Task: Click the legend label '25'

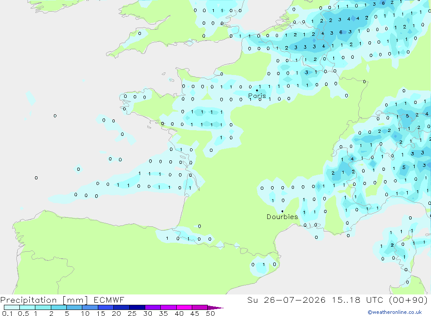Action: pos(132,313)
